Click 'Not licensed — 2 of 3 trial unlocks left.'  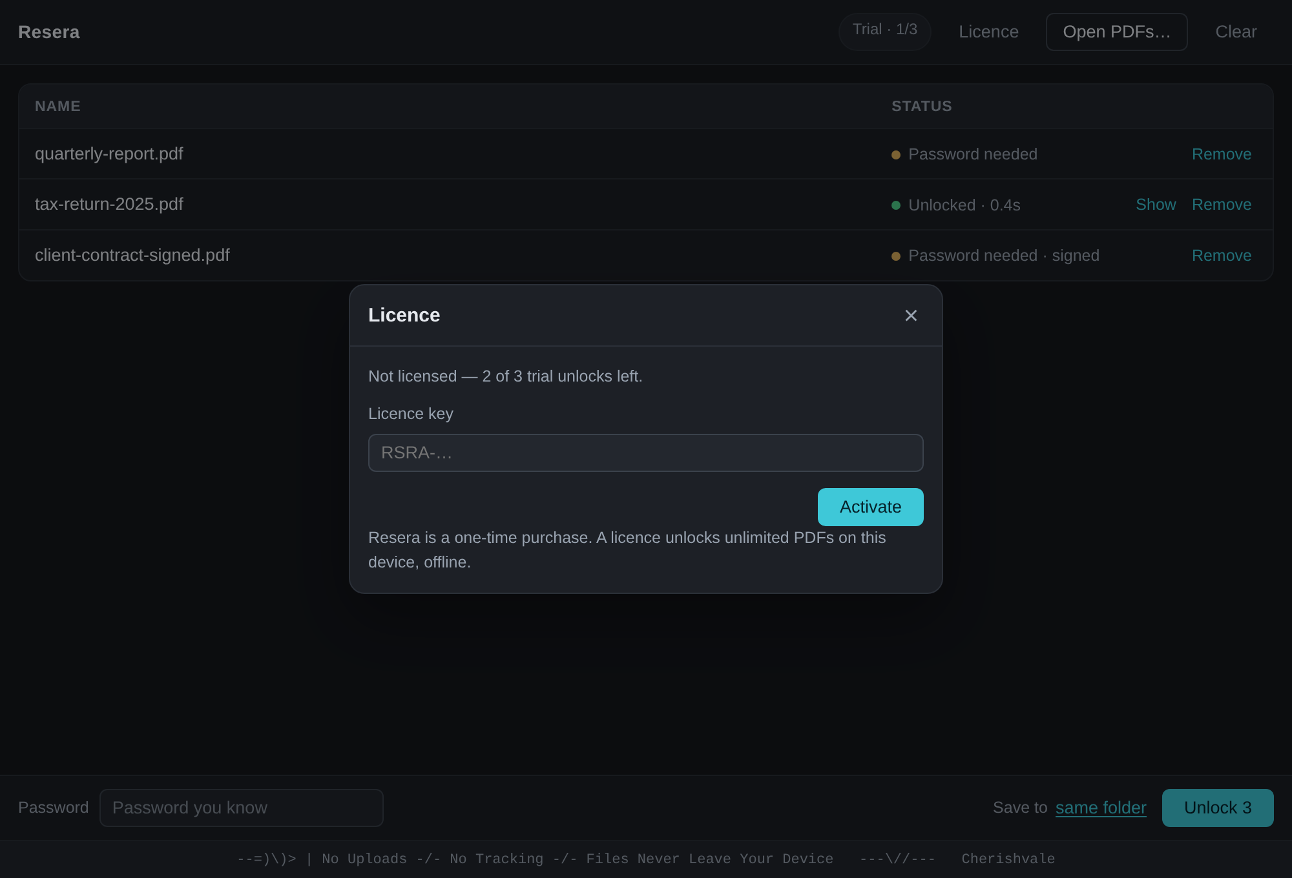(505, 376)
